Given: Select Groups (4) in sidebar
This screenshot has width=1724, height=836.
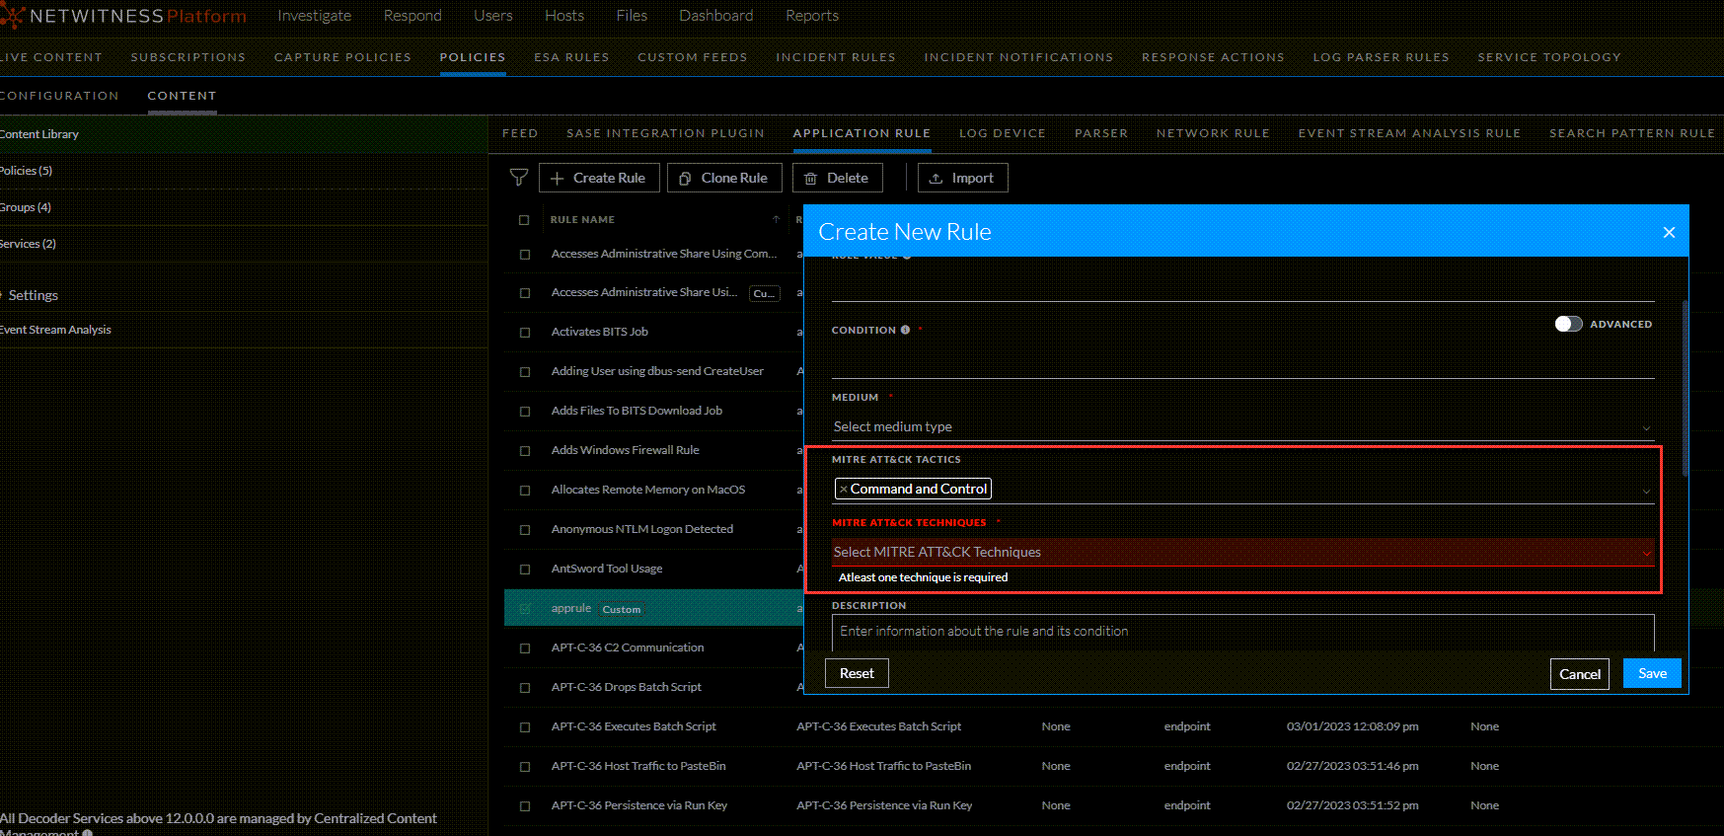Looking at the screenshot, I should coord(26,207).
